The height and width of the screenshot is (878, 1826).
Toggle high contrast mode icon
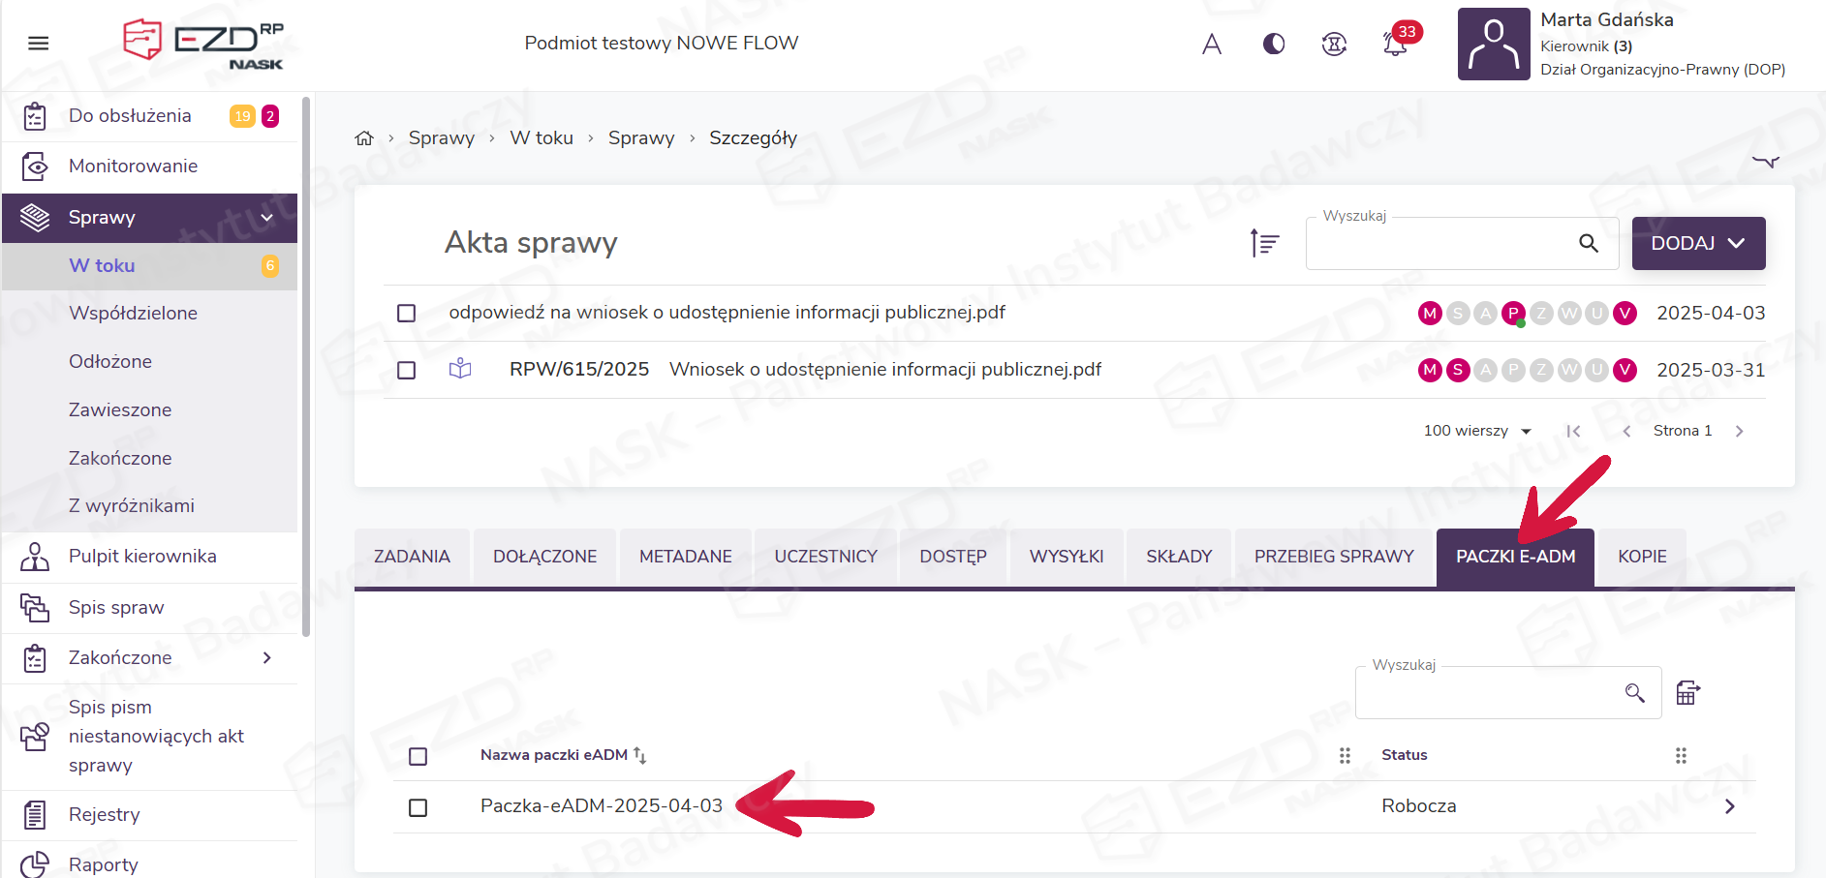pyautogui.click(x=1274, y=44)
